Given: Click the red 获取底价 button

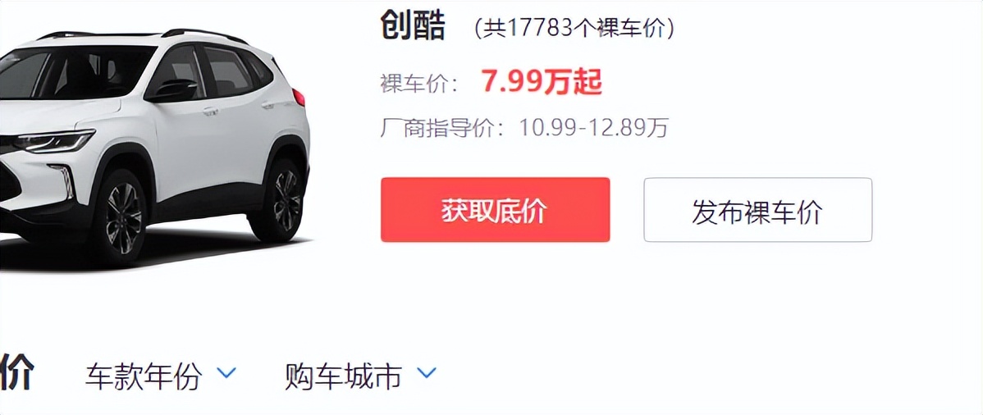Looking at the screenshot, I should click(495, 209).
